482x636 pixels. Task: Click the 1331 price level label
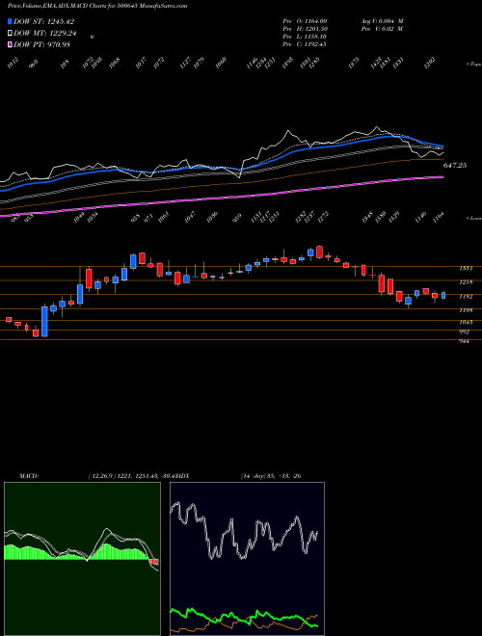click(466, 268)
